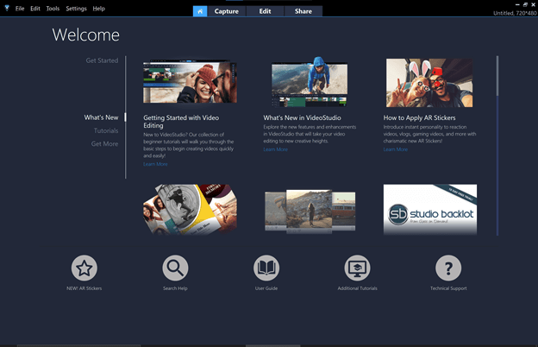538x347 pixels.
Task: Click the What's New in VideoStudio title
Action: [302, 118]
